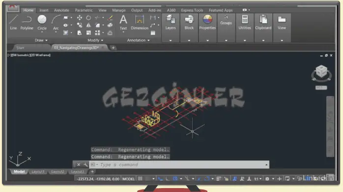The image size is (343, 192).
Task: Click the 2D Wireframe visual style control
Action: click(40, 55)
